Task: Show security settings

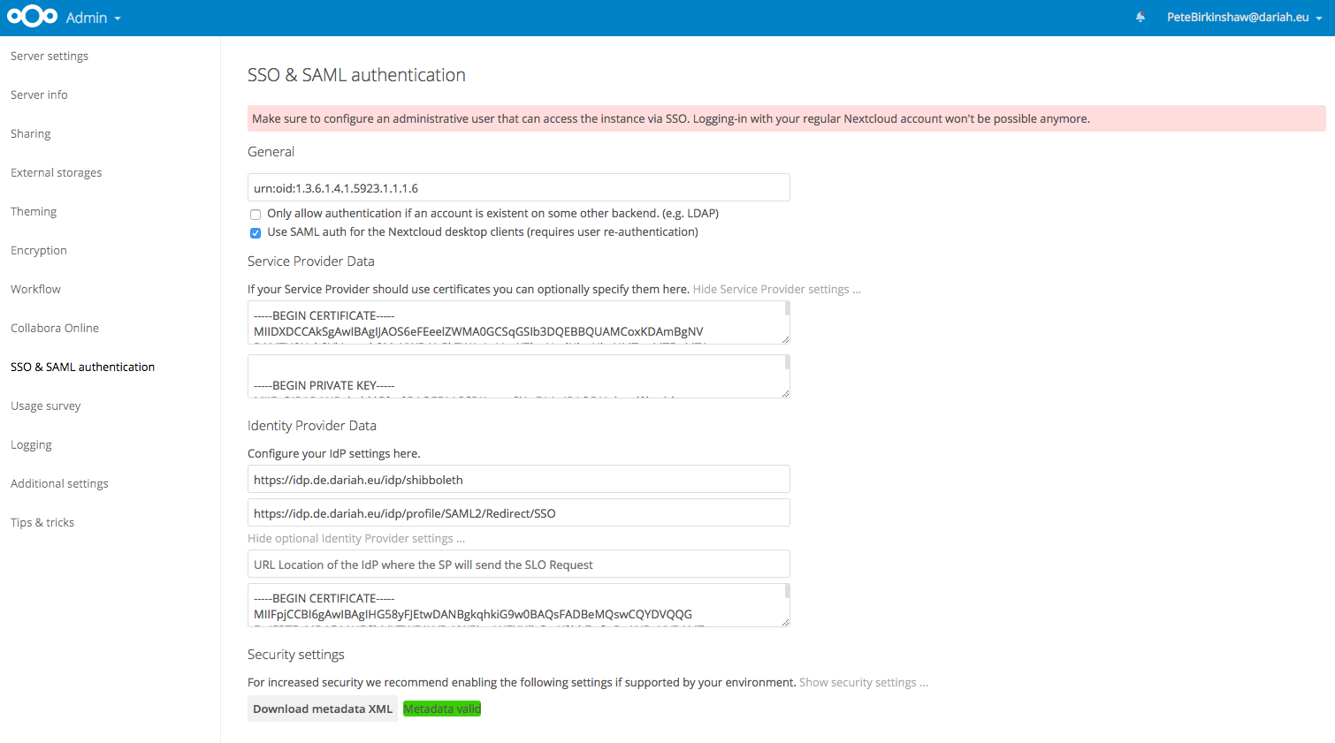Action: tap(864, 682)
